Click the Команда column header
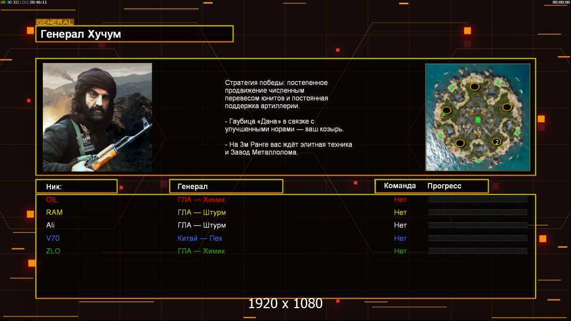This screenshot has width=571, height=321. coord(400,186)
